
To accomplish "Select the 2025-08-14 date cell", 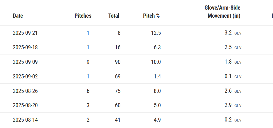I will pyautogui.click(x=27, y=120).
